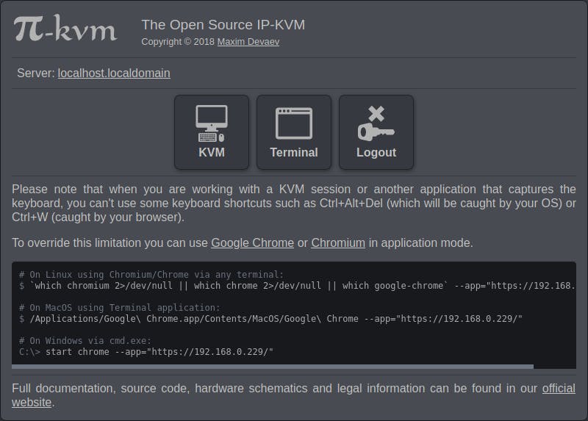Visit the official website link
This screenshot has height=421, width=588.
pos(559,388)
